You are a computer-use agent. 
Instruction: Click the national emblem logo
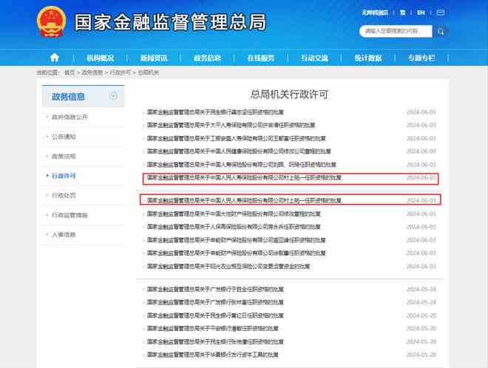tap(51, 21)
